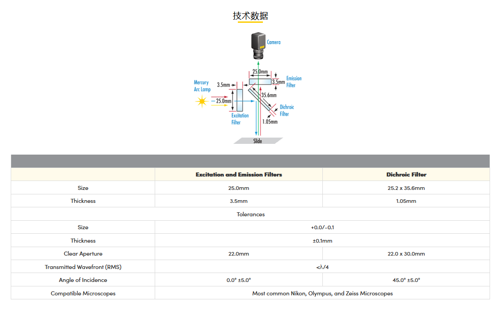Click the Clear Aperture row label
The height and width of the screenshot is (311, 503).
coord(83,254)
